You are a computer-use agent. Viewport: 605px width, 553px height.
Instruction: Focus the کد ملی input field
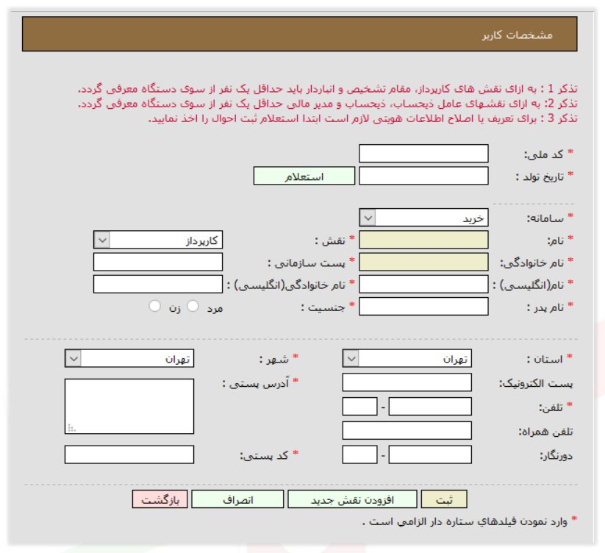[x=423, y=154]
